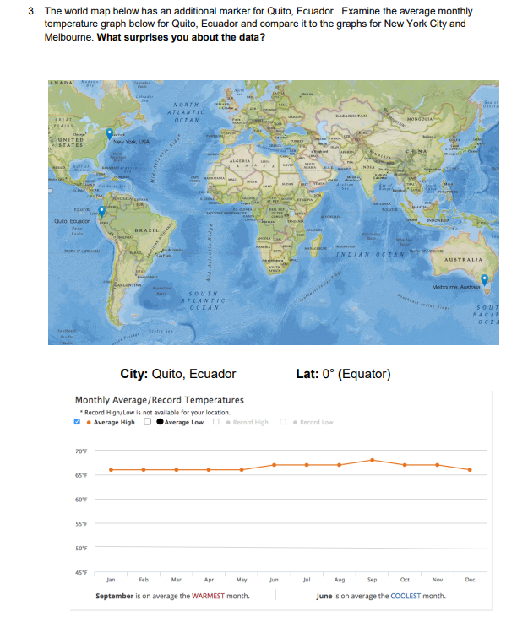Uncheck the Average High checkbox
517x638 pixels.
click(x=77, y=422)
